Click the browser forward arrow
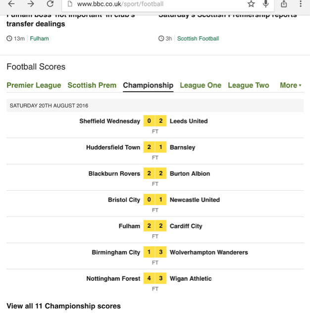 coord(31,3)
